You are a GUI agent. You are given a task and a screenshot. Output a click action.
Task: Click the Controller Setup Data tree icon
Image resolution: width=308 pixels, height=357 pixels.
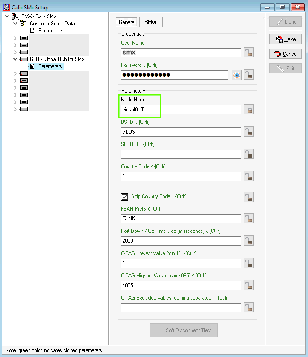tap(24, 24)
